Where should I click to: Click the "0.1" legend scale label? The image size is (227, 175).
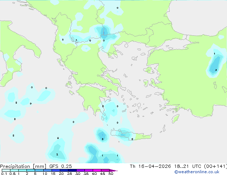pyautogui.click(x=4, y=174)
